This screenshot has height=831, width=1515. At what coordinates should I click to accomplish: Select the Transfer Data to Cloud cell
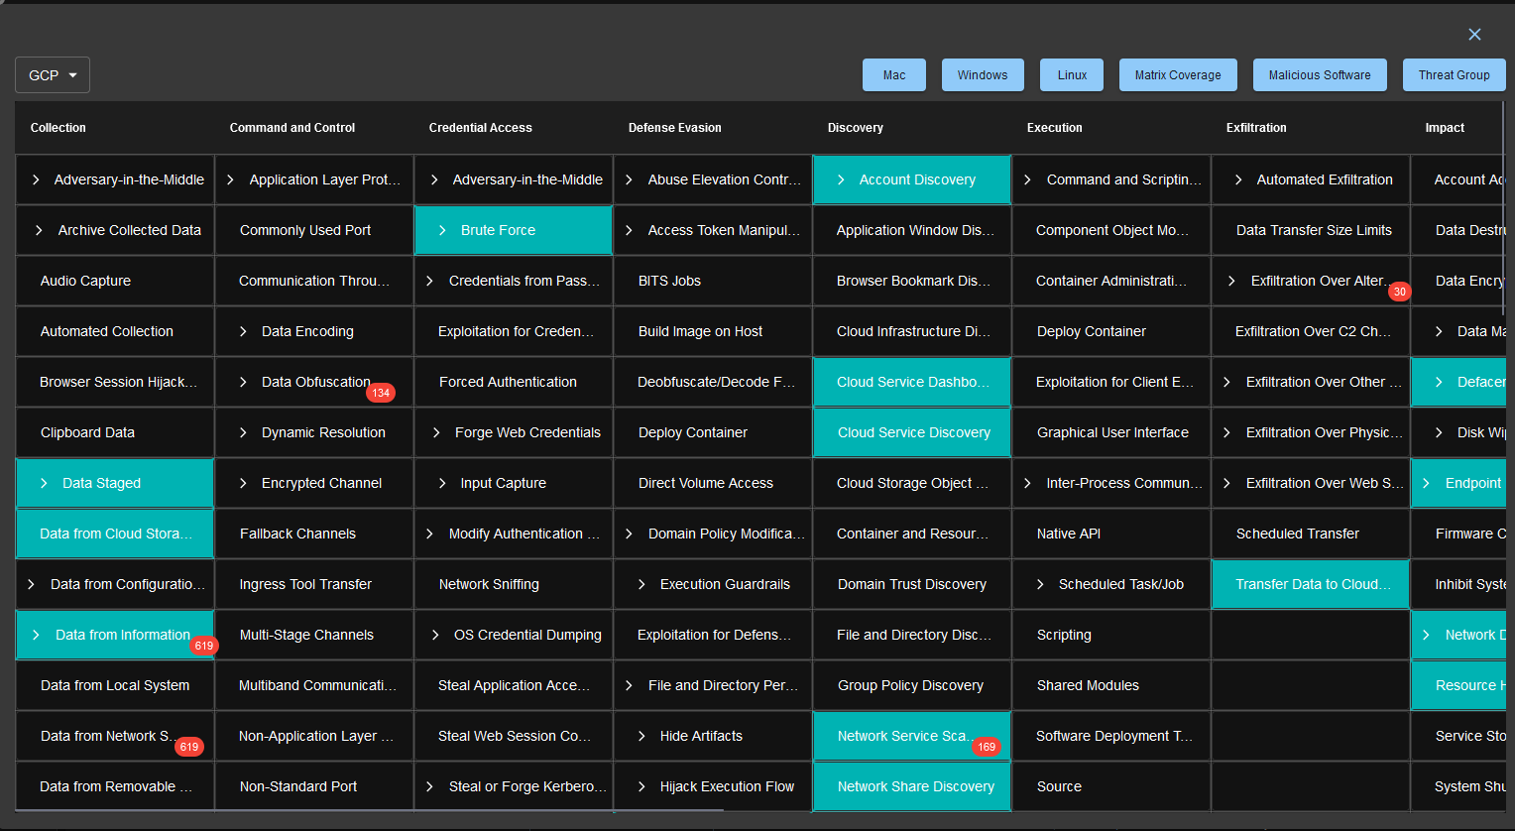1312,584
